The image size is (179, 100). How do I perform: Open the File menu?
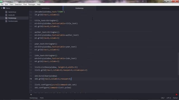[x=2, y=4]
